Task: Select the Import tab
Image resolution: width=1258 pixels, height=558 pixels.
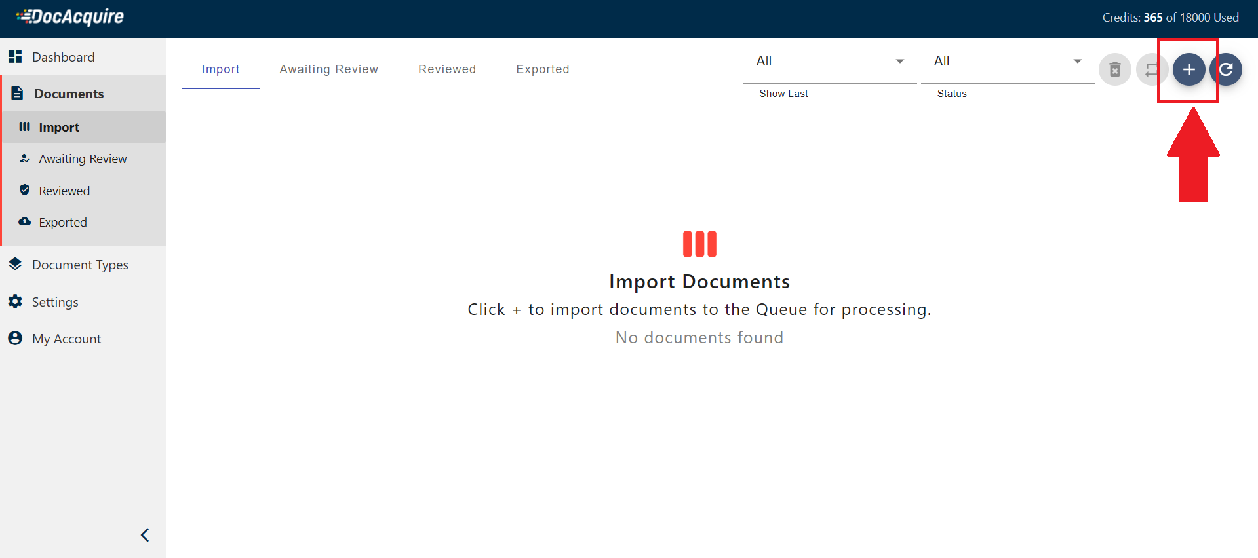Action: tap(220, 69)
